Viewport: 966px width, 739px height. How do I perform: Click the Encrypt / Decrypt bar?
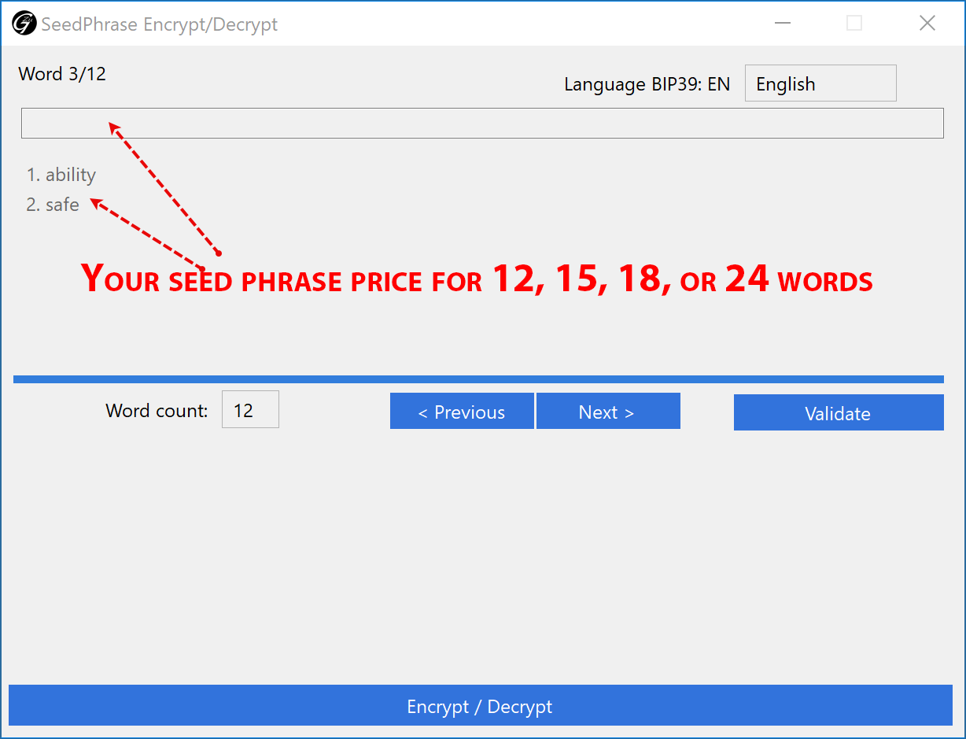tap(480, 706)
